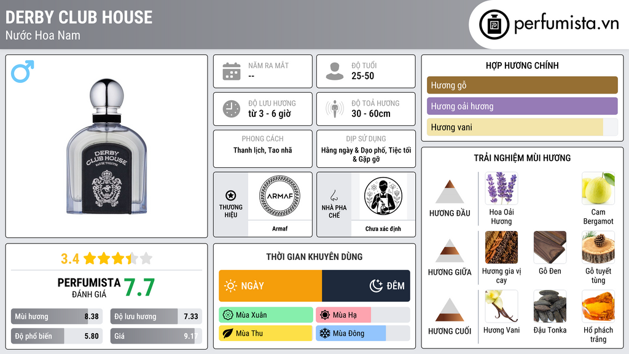Click the Đậu Tonka note image

pyautogui.click(x=550, y=307)
